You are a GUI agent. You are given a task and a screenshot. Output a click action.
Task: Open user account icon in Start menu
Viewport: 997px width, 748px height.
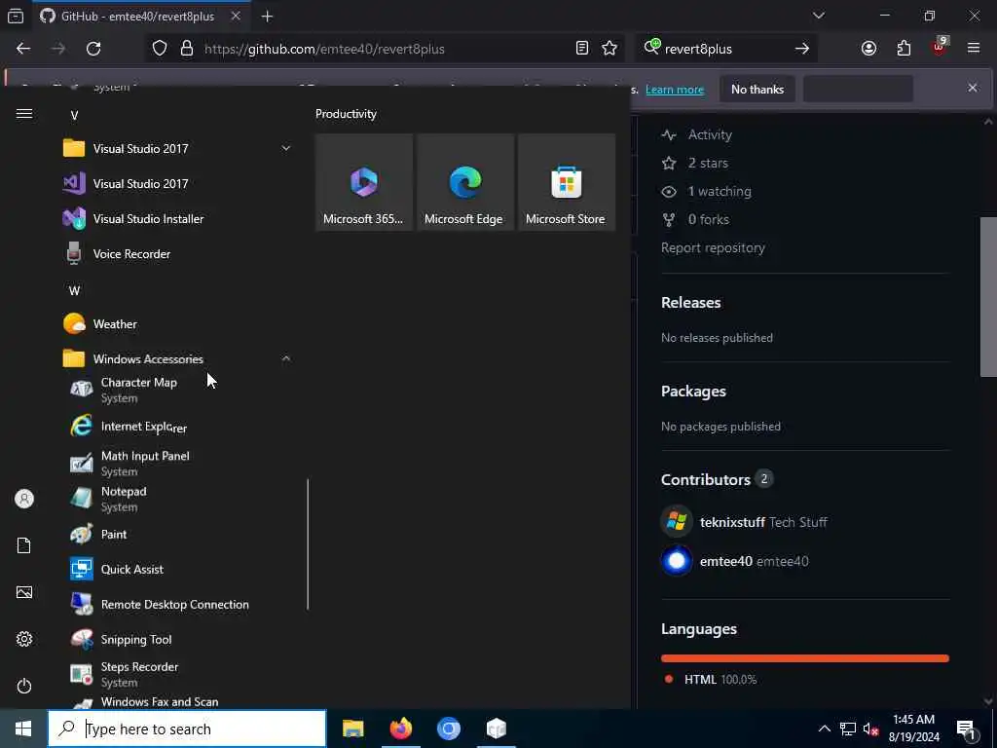(x=24, y=499)
